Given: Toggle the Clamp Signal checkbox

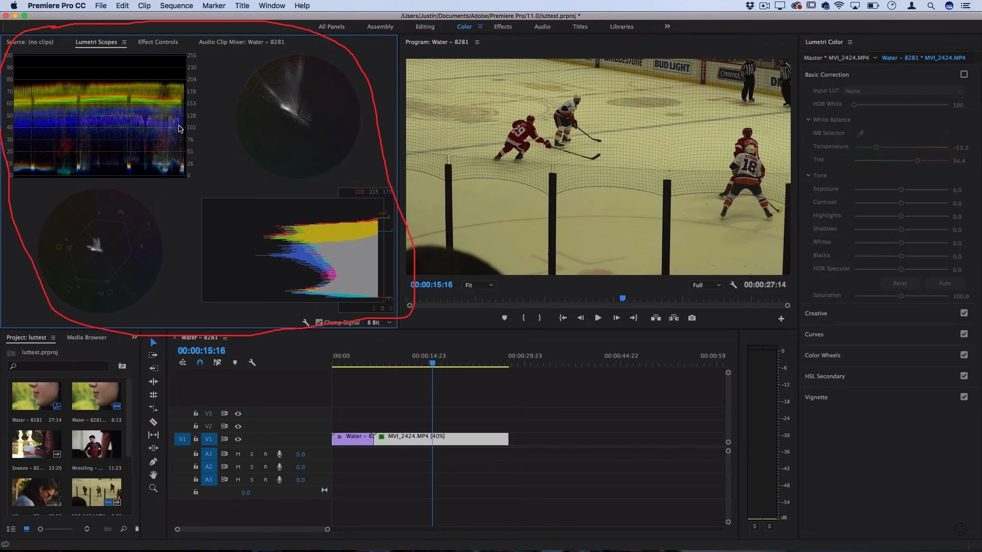Looking at the screenshot, I should pyautogui.click(x=319, y=323).
